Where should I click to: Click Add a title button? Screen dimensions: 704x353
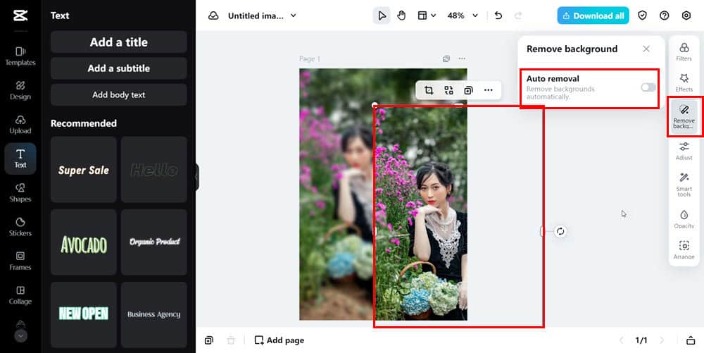coord(118,42)
